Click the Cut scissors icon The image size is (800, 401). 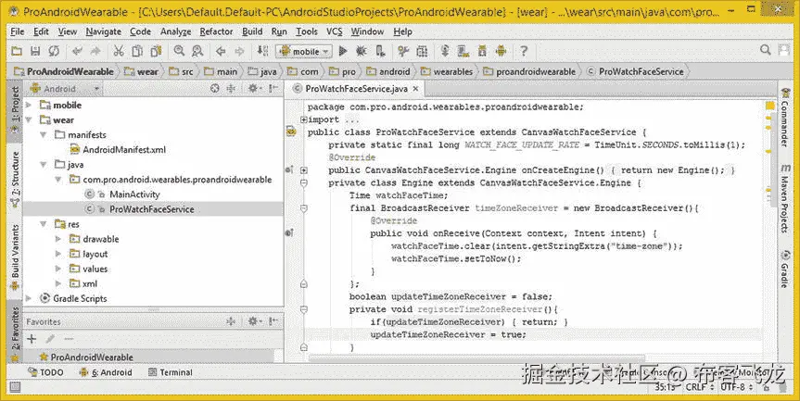(119, 51)
